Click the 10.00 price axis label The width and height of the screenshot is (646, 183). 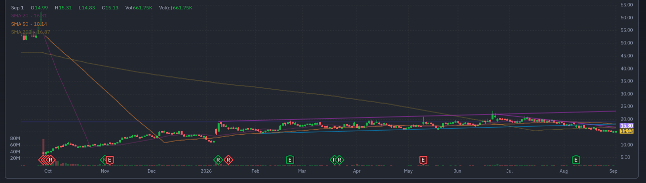click(x=626, y=145)
